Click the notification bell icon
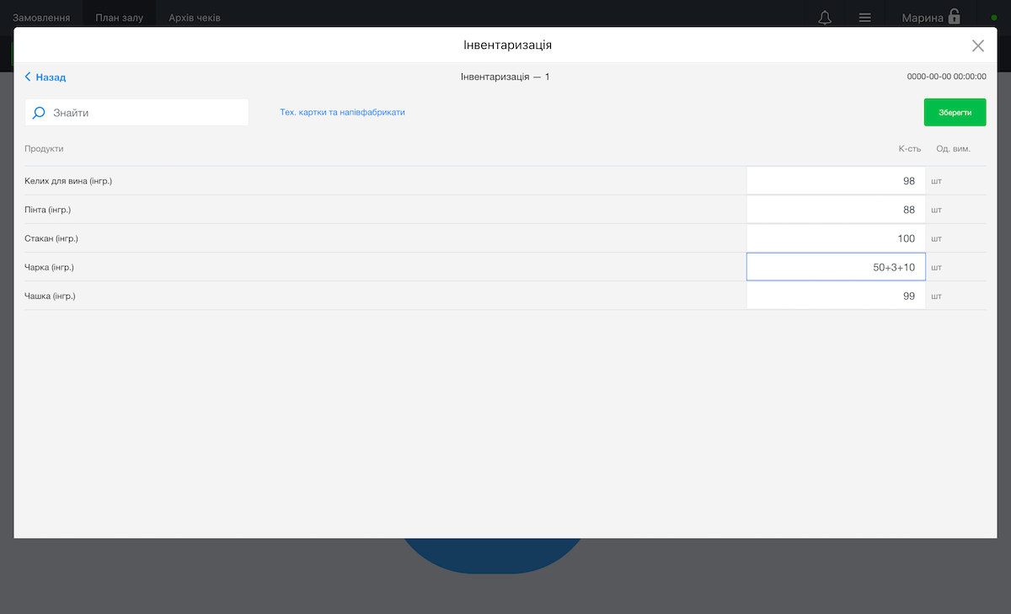This screenshot has width=1011, height=614. click(825, 18)
